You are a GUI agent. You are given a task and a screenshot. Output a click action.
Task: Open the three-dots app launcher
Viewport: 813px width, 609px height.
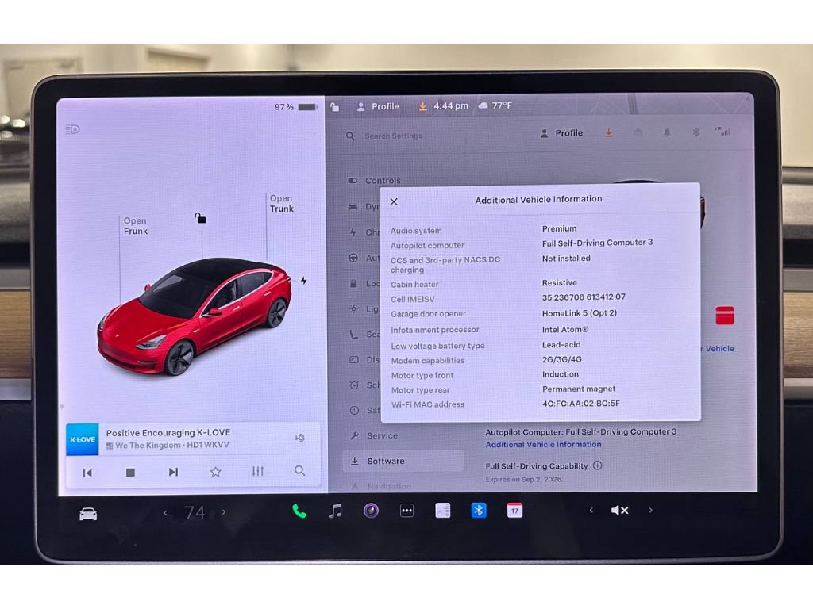(407, 511)
